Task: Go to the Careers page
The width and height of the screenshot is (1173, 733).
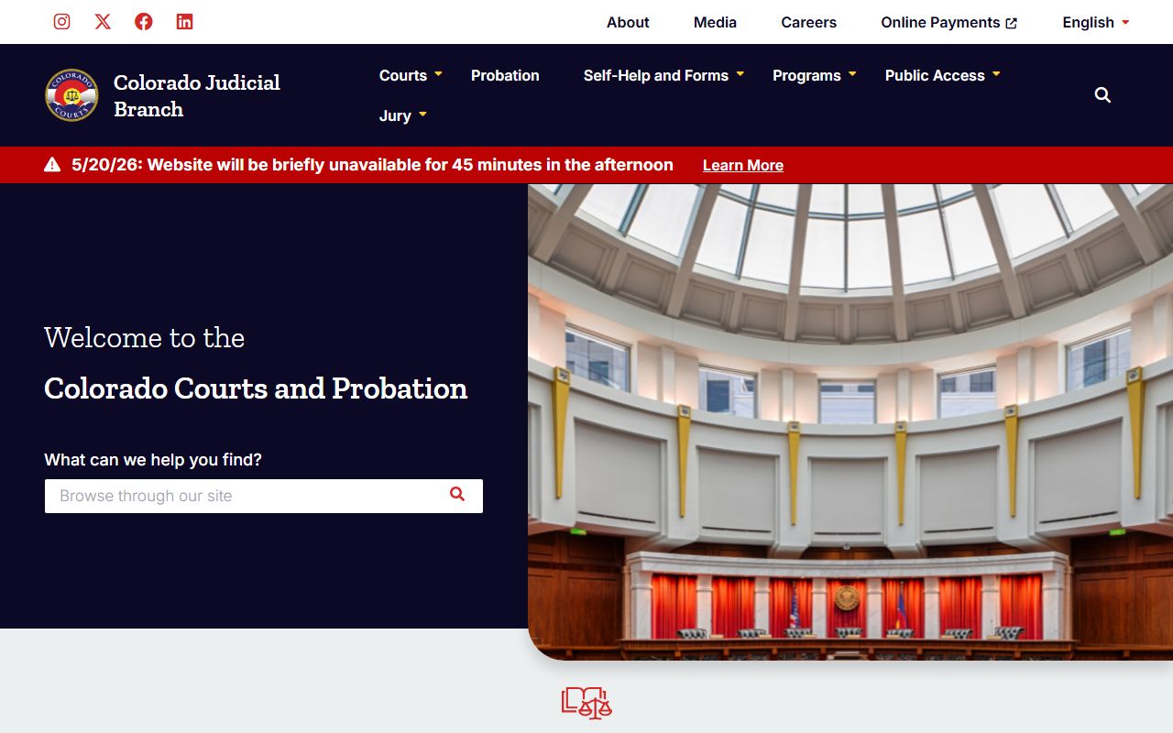Action: pyautogui.click(x=808, y=22)
